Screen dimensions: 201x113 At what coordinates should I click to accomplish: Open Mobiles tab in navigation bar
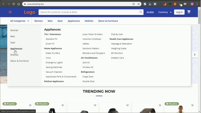(89, 21)
